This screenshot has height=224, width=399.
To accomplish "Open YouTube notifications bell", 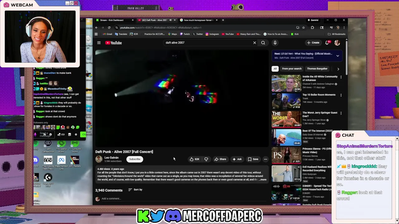I will point(327,43).
